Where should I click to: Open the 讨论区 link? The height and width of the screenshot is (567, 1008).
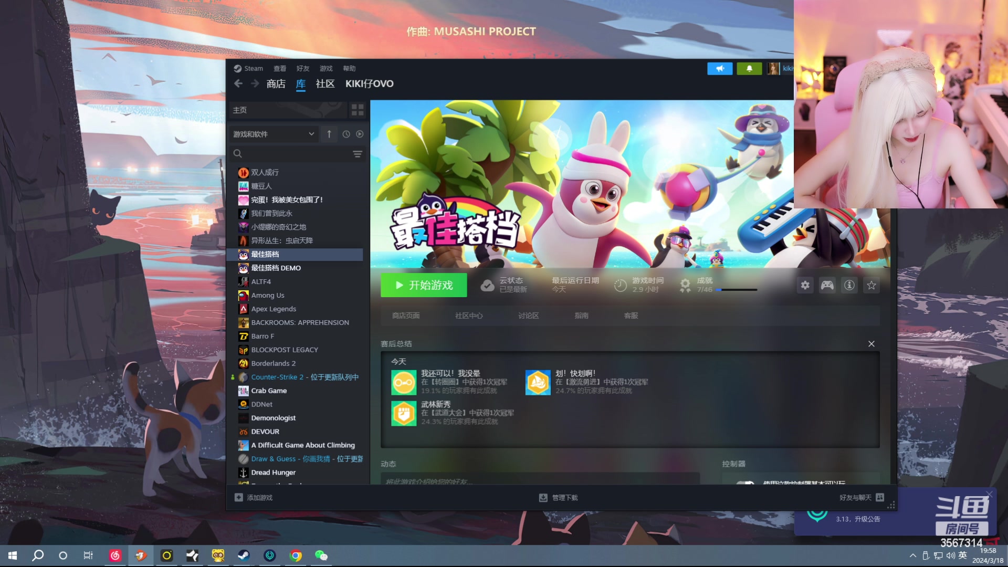tap(528, 316)
